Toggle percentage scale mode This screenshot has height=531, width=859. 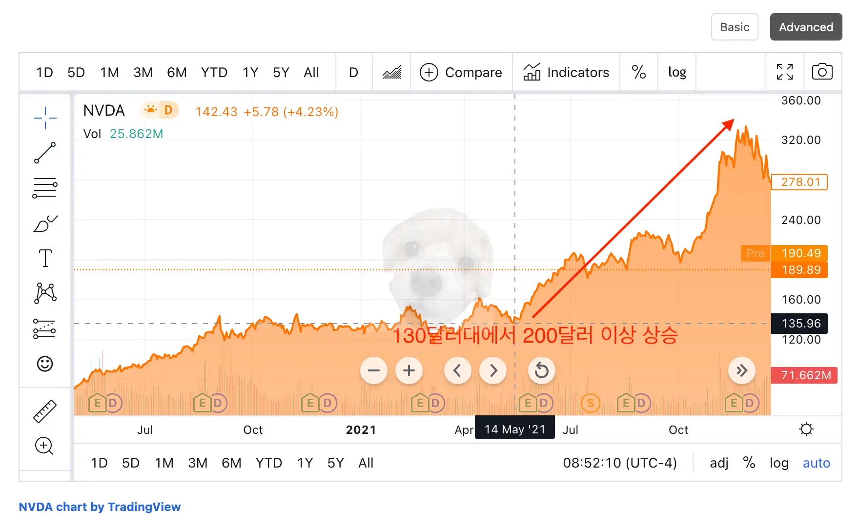[638, 72]
